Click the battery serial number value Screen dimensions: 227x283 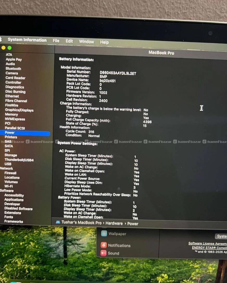(x=118, y=73)
